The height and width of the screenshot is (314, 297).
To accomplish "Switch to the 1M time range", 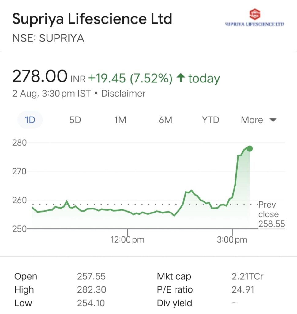I will pos(120,120).
